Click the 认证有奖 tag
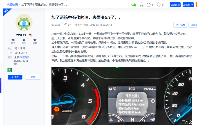This screenshot has width=197, height=125. (x=25, y=57)
